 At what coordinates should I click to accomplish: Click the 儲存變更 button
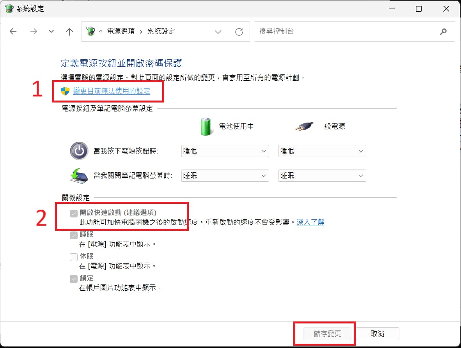(327, 334)
